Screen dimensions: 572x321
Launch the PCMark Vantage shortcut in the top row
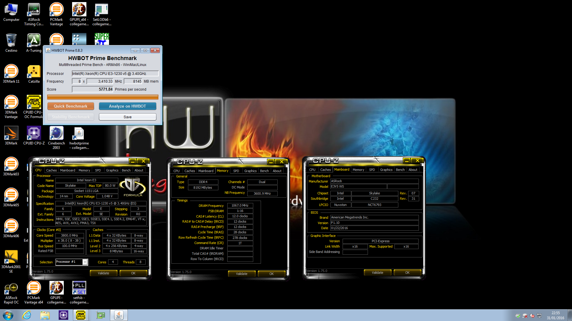(x=56, y=14)
